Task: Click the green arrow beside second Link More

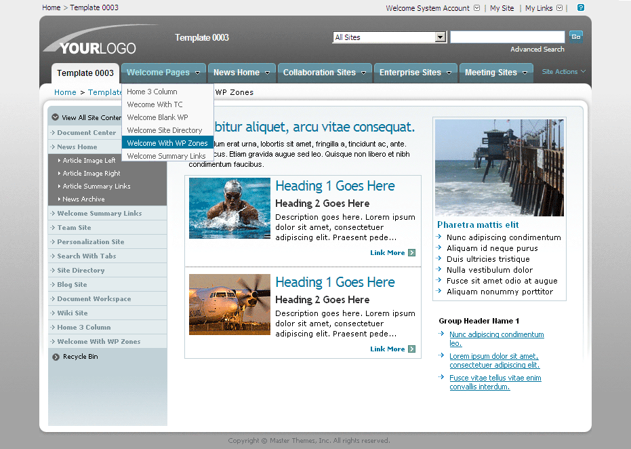Action: pos(411,349)
